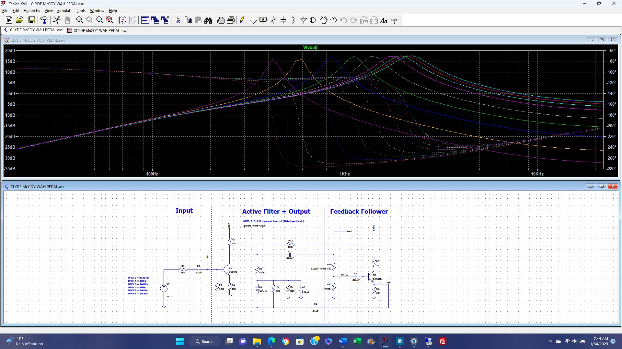Viewport: 622px width, 349px height.
Task: Click the Tile windows horizontally icon
Action: point(145,20)
